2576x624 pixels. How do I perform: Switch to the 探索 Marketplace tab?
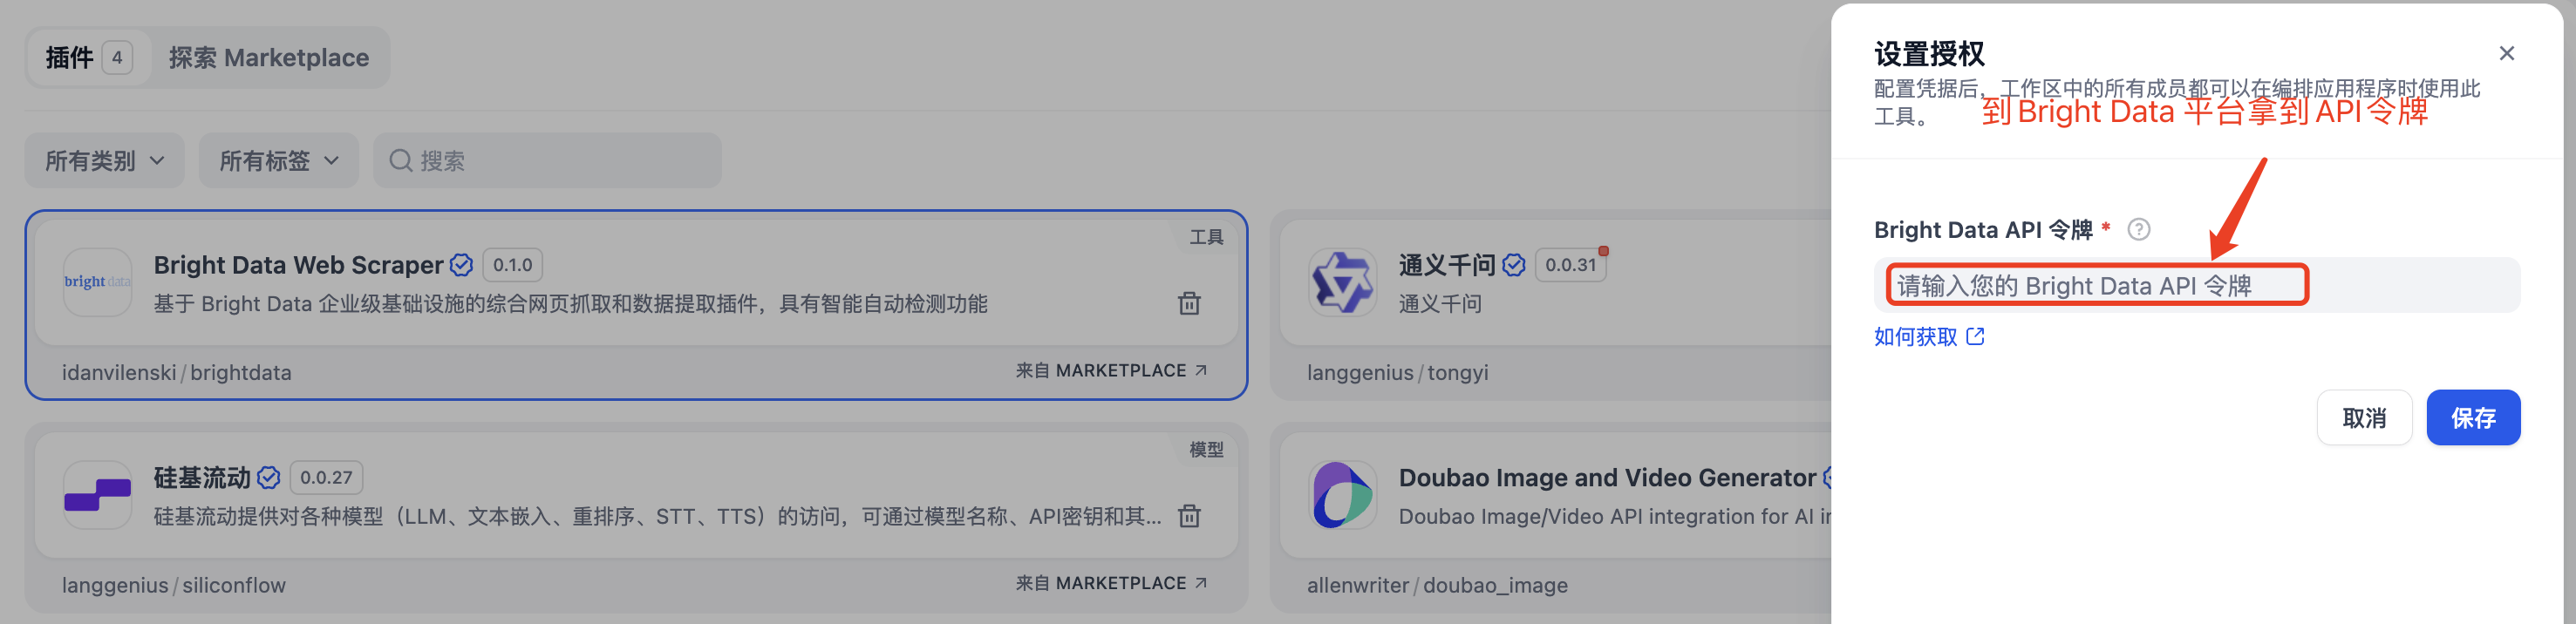[269, 58]
